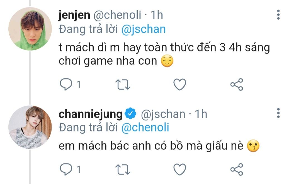
Task: Click the @jschan mention link in jenjen's reply
Action: pos(144,29)
